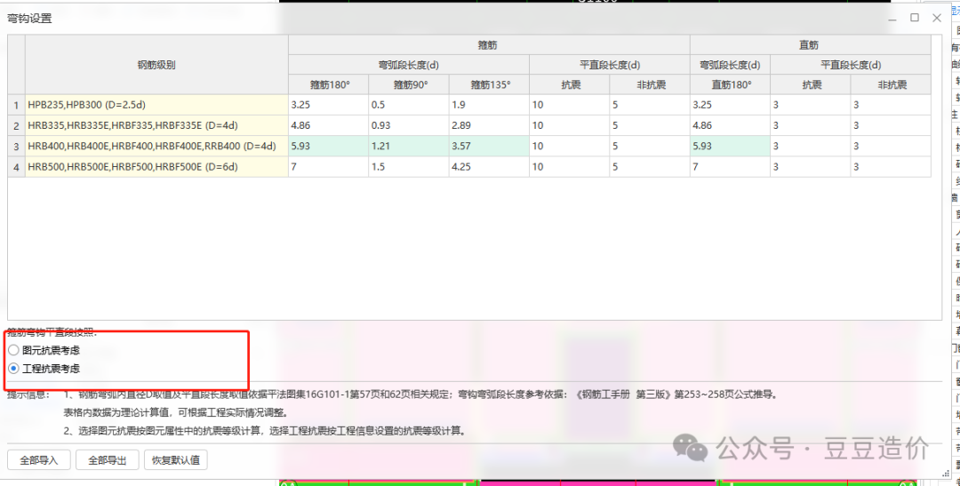
Task: Select the 工程抗震考虑 radio option
Action: (13, 368)
